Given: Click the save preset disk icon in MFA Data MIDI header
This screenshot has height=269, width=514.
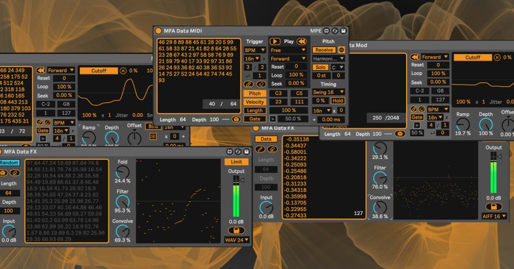Looking at the screenshot, I should click(x=343, y=31).
